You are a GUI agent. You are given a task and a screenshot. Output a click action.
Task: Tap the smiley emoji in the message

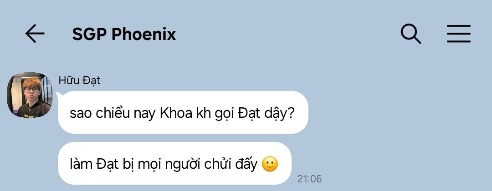coord(270,164)
